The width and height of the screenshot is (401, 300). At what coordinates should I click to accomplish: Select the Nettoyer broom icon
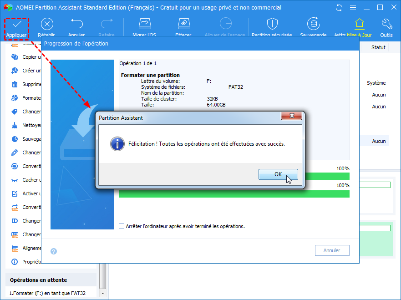15,125
